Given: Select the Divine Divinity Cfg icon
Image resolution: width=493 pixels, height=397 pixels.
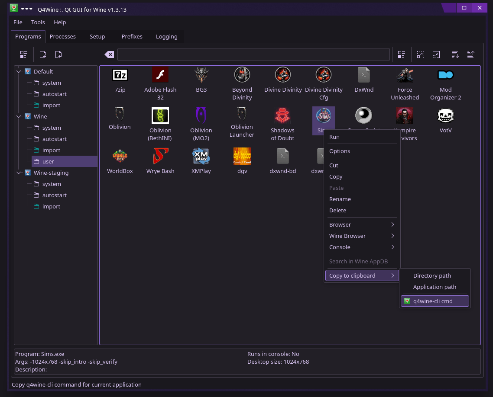Looking at the screenshot, I should [x=324, y=75].
